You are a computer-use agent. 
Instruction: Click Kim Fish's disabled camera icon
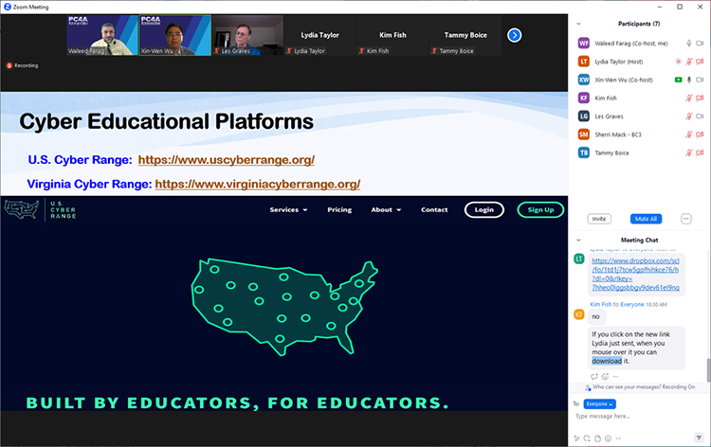coord(700,98)
